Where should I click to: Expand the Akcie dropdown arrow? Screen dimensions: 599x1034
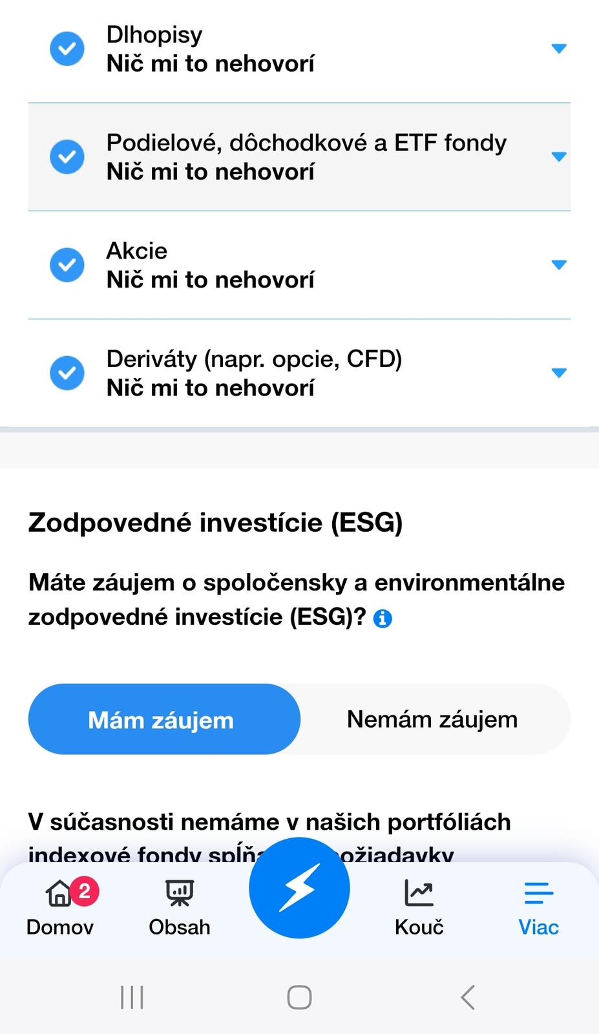point(559,265)
